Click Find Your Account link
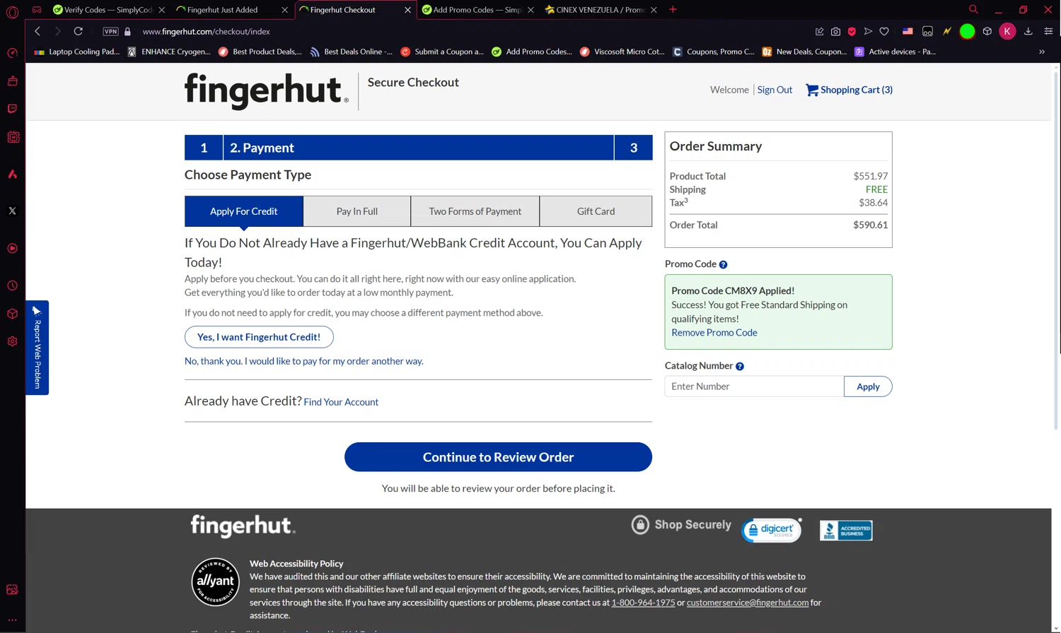 [341, 402]
